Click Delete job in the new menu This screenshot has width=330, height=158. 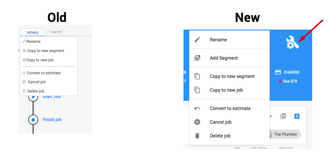[x=220, y=136]
